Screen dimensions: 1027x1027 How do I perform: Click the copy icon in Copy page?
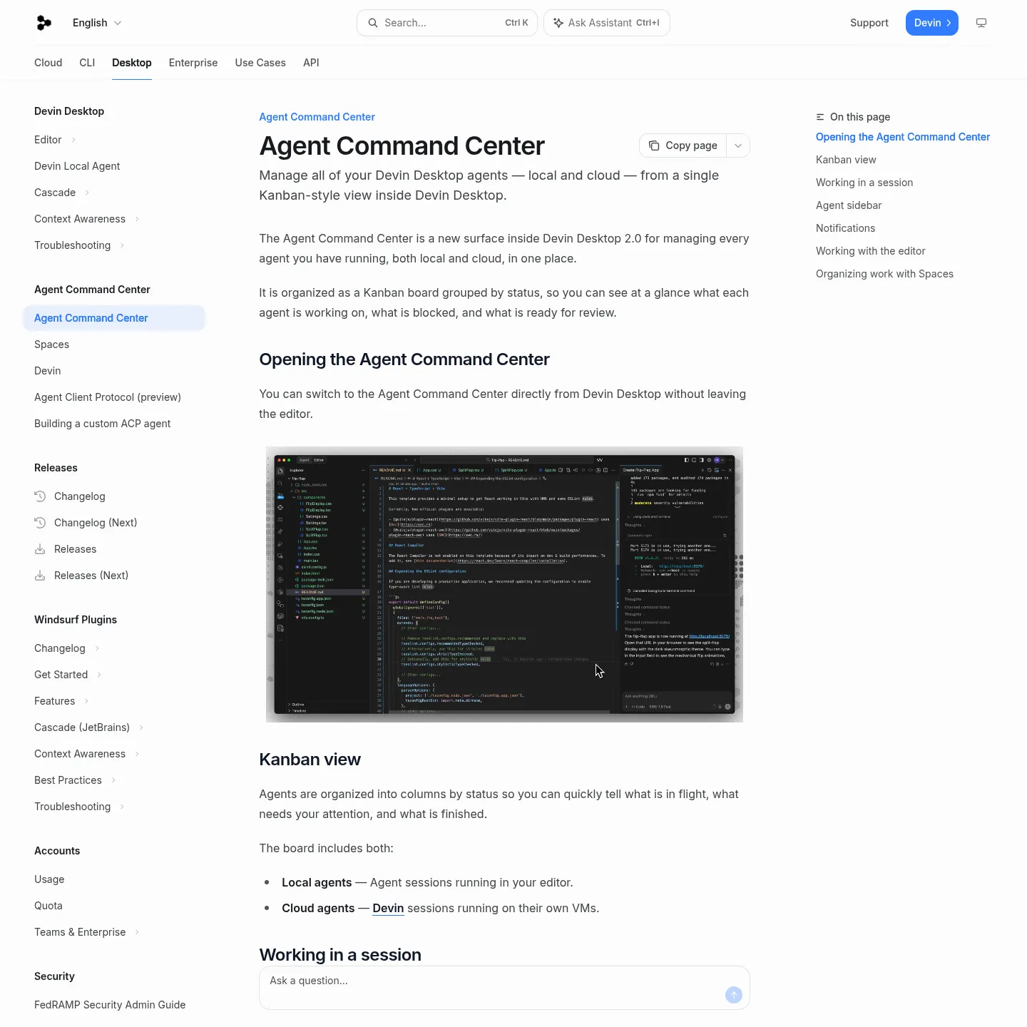(654, 145)
